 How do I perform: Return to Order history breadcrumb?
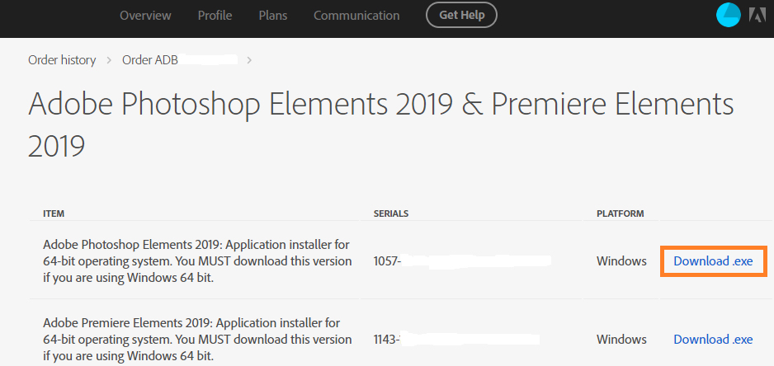[x=62, y=59]
